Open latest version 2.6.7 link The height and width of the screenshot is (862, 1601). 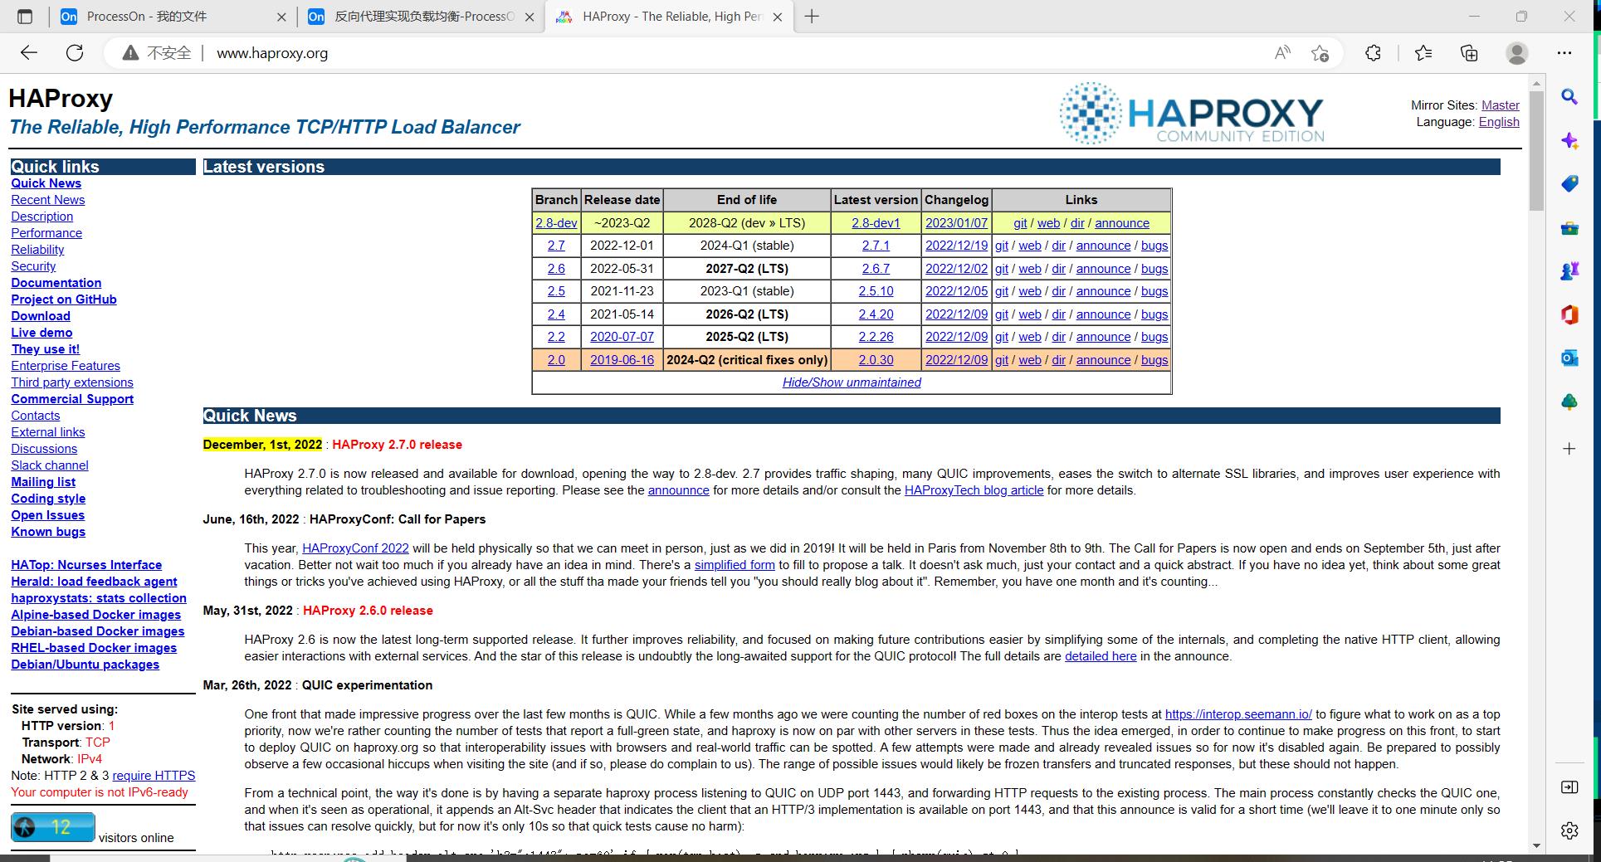coord(876,269)
